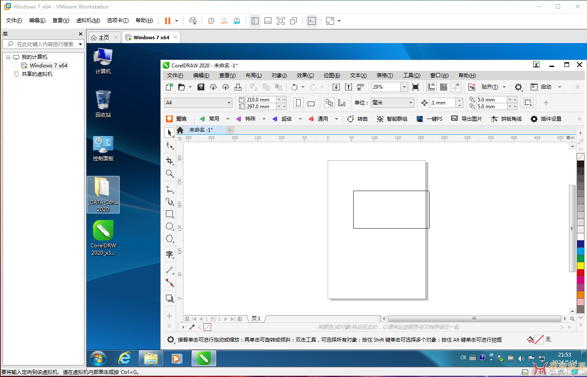Select the Zoom tool in CorelDRAW toolbox

pyautogui.click(x=169, y=174)
